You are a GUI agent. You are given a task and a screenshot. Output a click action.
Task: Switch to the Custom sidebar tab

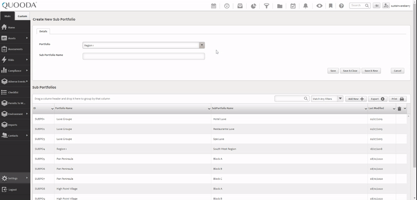[22, 16]
